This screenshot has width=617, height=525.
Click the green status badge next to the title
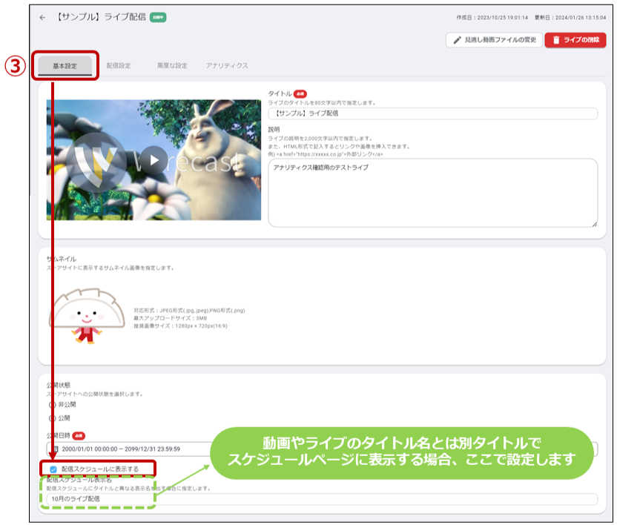[158, 17]
